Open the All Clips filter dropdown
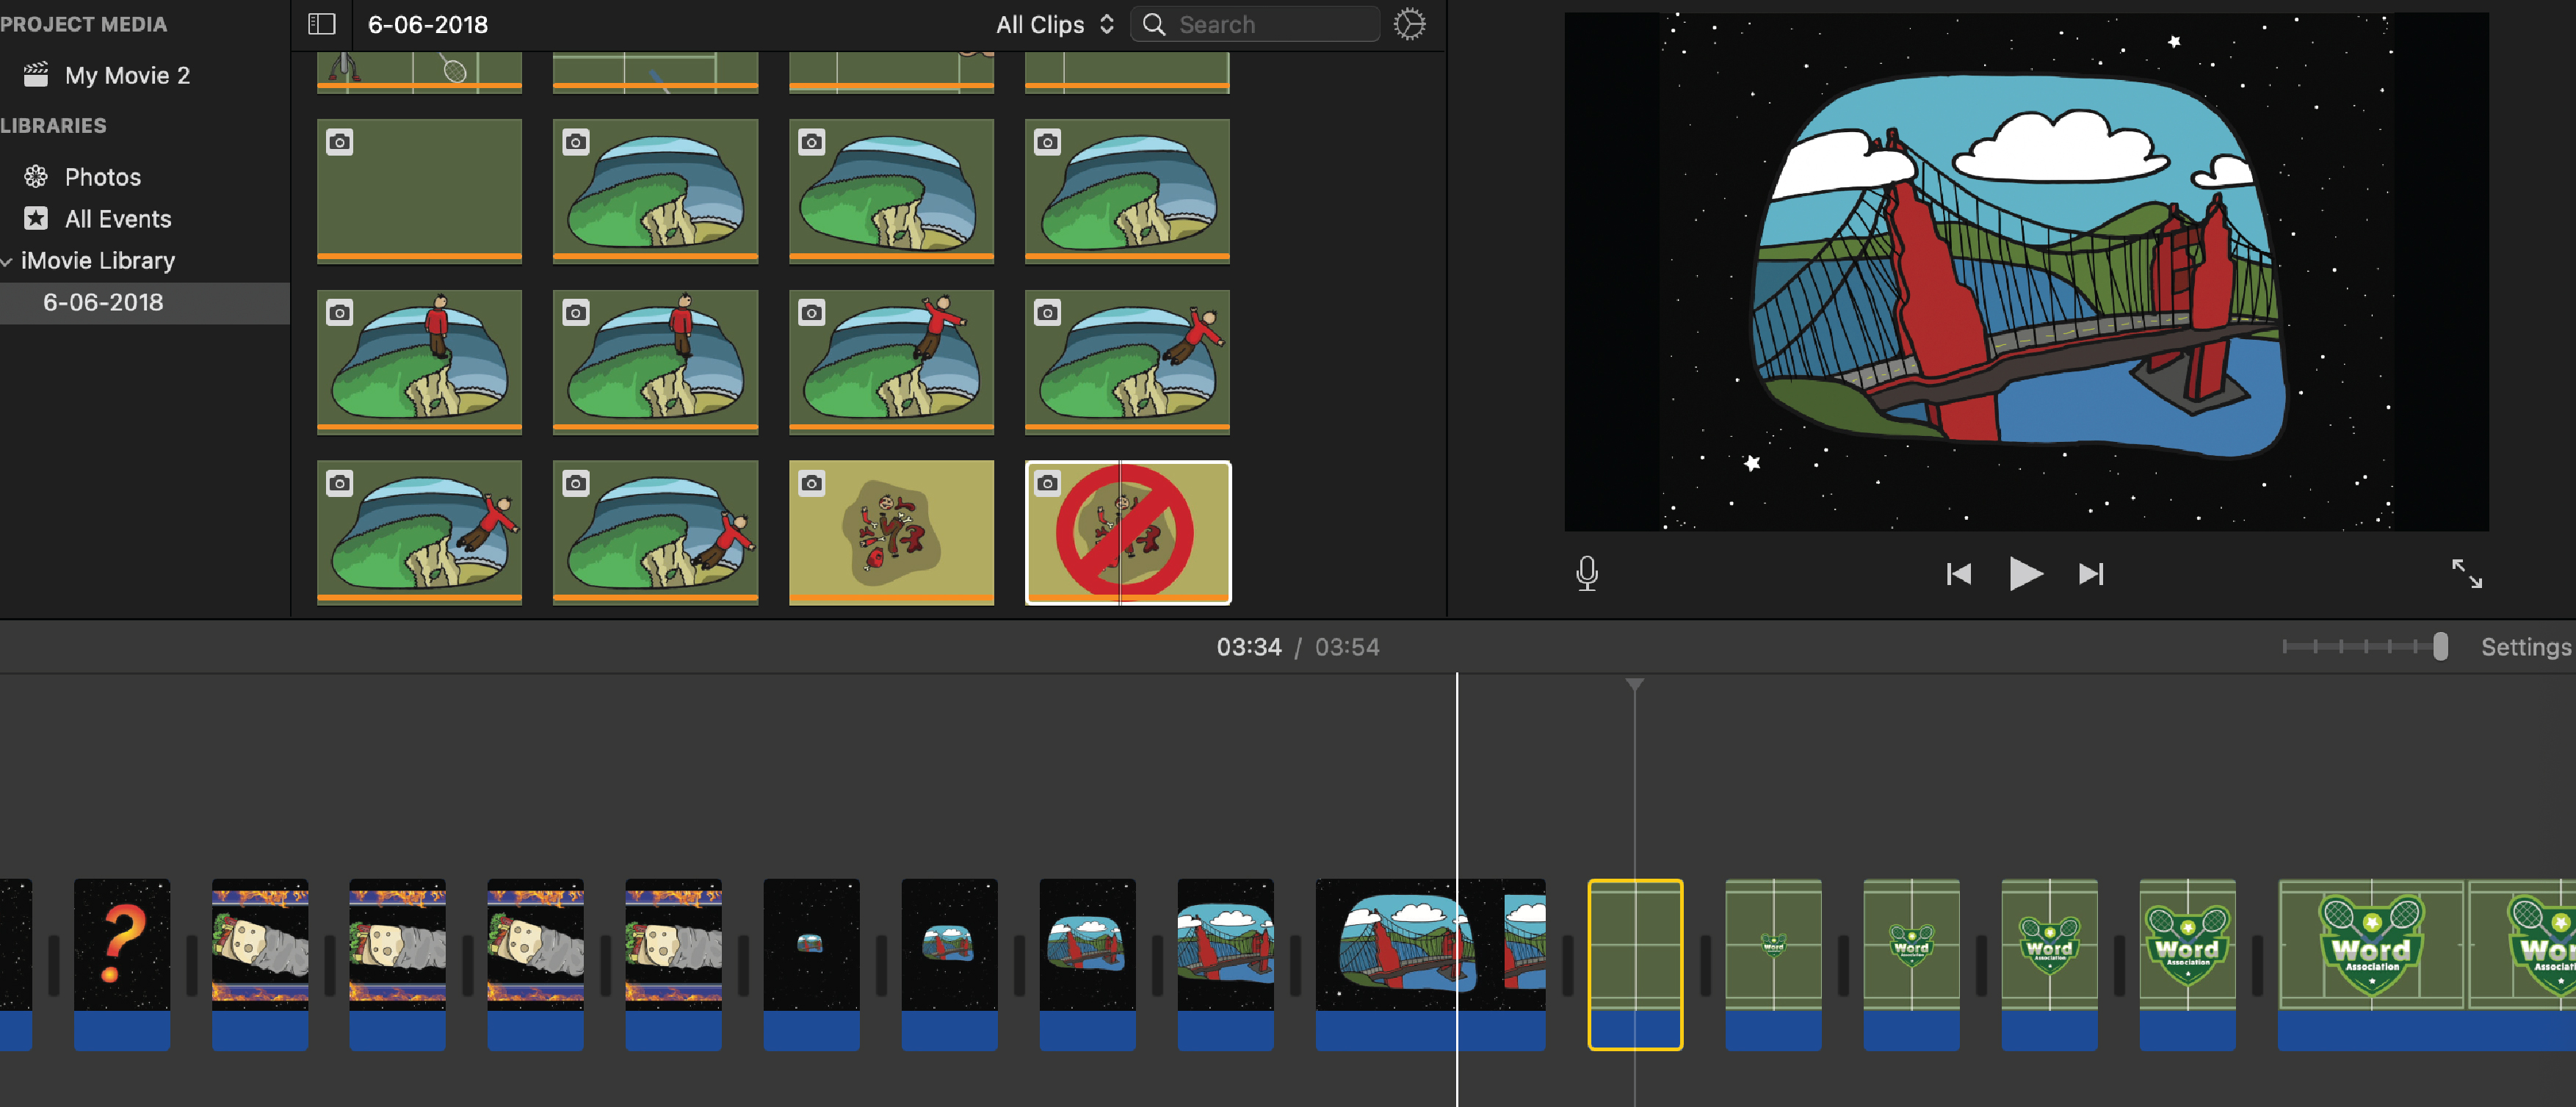 click(1054, 24)
